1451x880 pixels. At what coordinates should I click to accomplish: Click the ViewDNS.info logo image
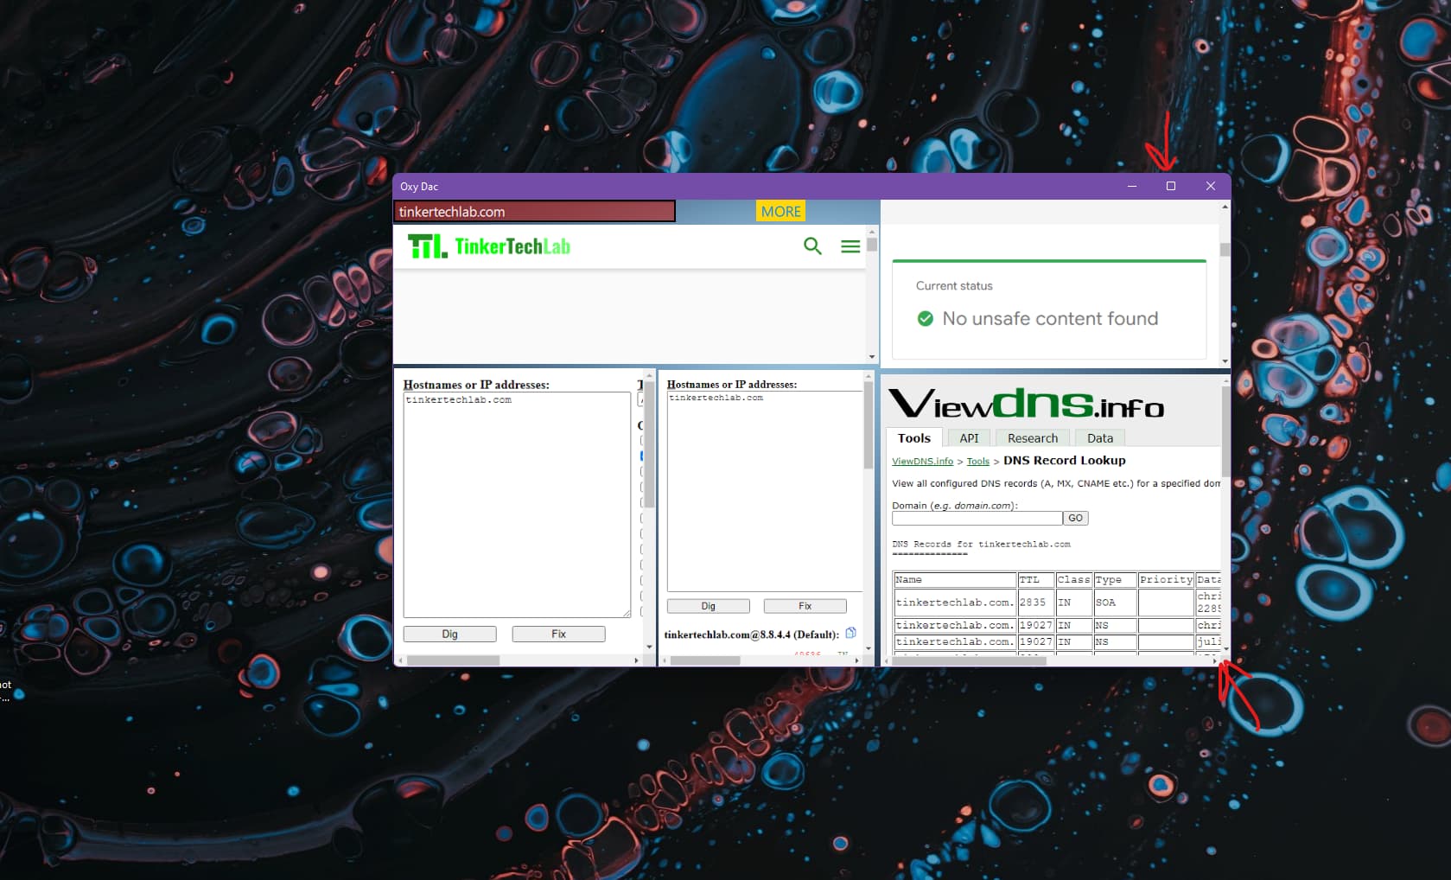(1026, 404)
